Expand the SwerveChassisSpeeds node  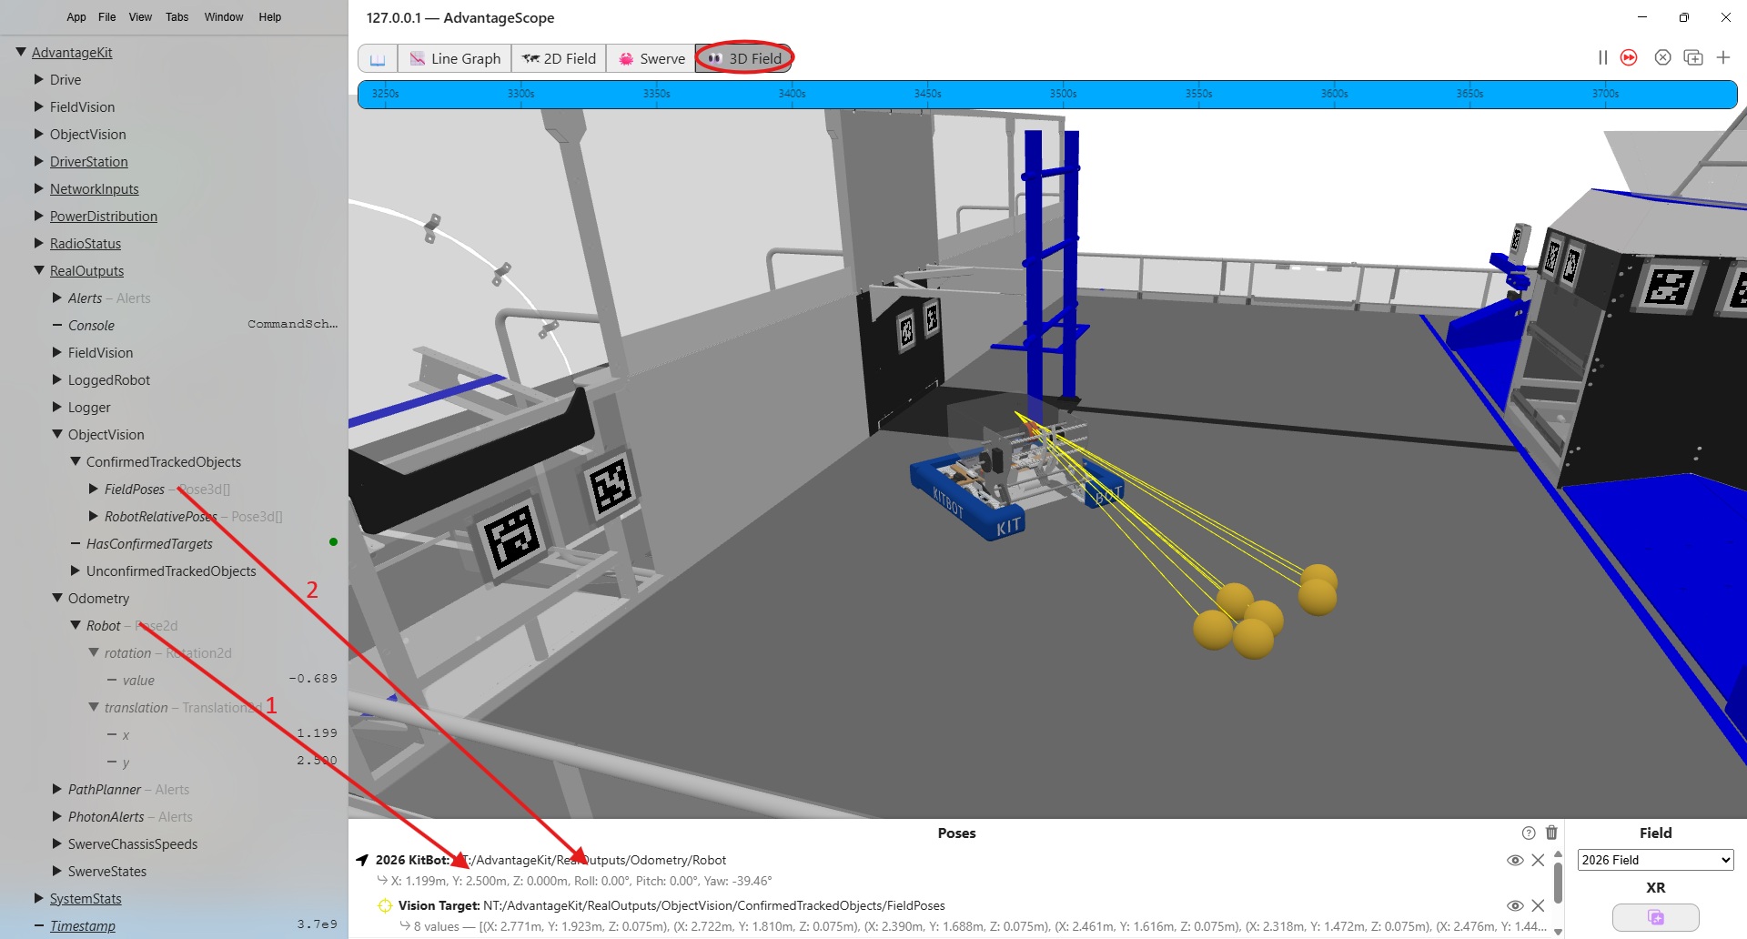coord(57,843)
